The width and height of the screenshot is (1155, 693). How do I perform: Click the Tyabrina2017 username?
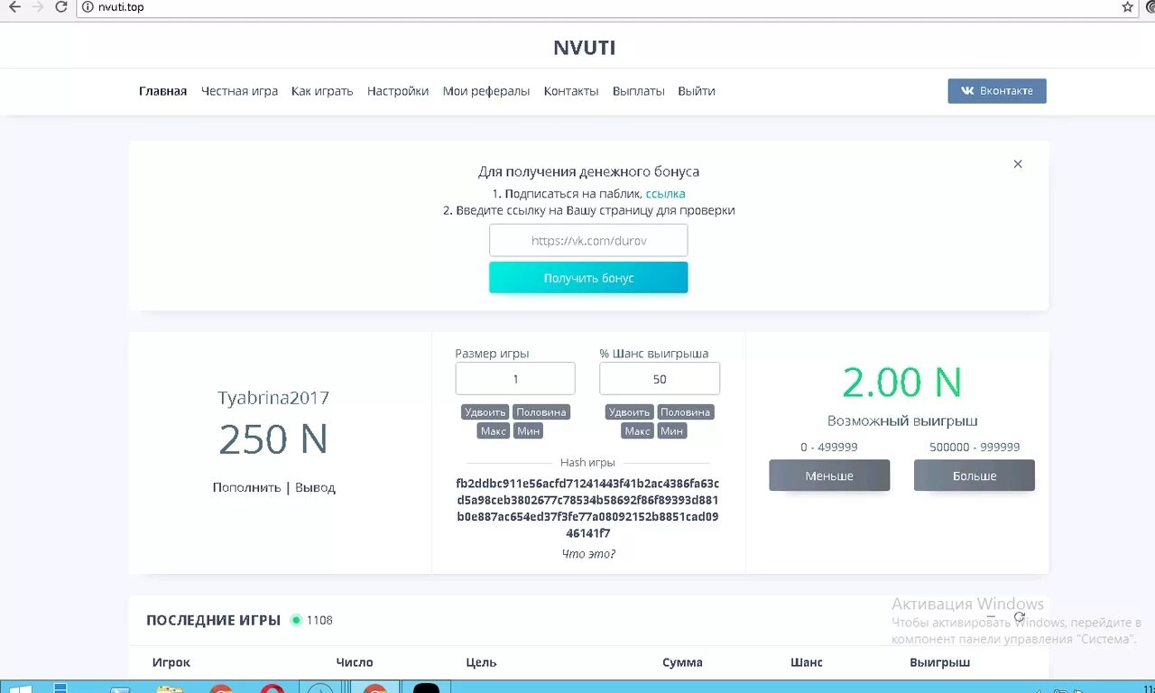[273, 398]
